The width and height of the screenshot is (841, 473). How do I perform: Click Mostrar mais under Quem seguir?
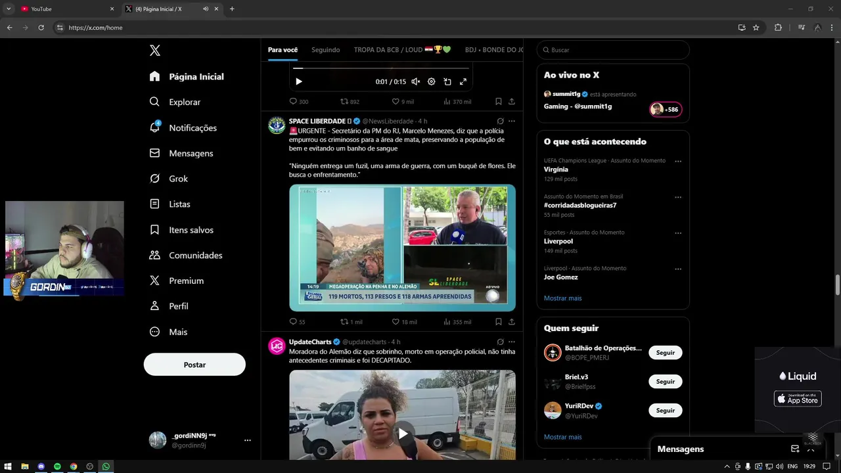click(562, 437)
